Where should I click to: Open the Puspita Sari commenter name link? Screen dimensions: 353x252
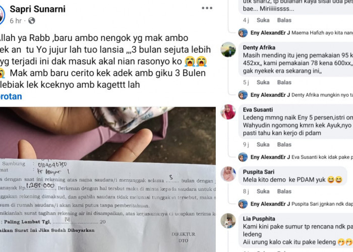pyautogui.click(x=258, y=172)
